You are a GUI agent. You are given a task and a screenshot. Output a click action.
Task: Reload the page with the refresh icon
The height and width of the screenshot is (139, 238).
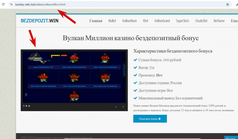[x=3, y=4]
